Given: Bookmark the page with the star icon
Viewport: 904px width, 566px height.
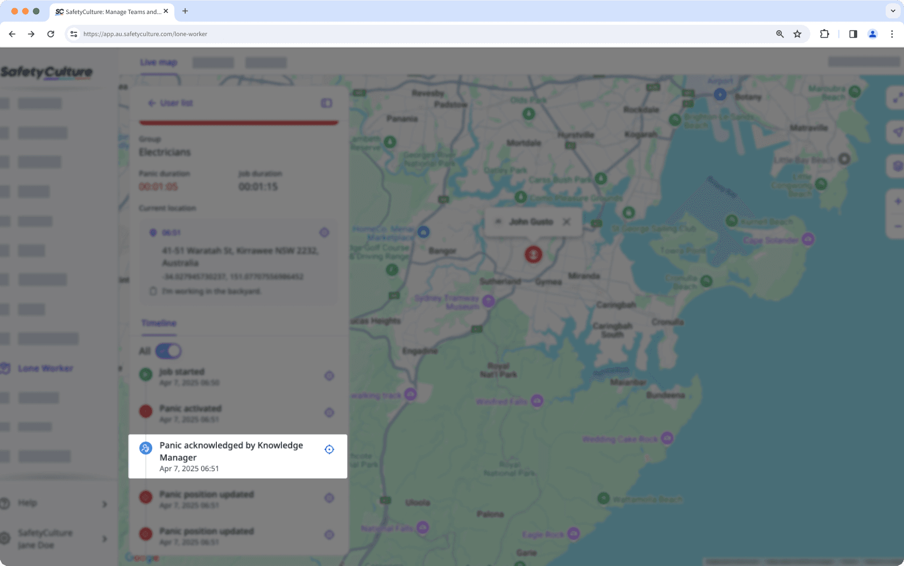Looking at the screenshot, I should coord(797,33).
